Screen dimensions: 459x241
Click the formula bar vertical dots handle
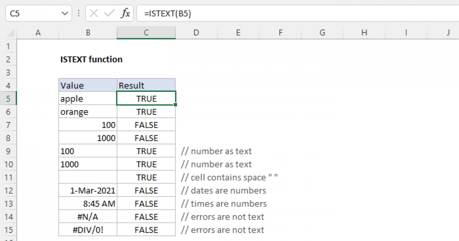click(x=79, y=13)
